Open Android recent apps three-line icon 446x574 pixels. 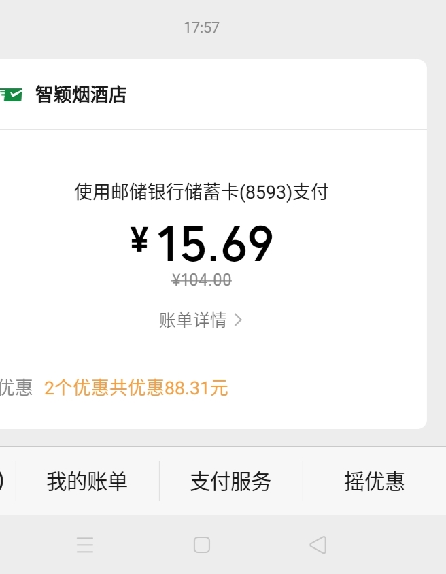[x=85, y=545]
